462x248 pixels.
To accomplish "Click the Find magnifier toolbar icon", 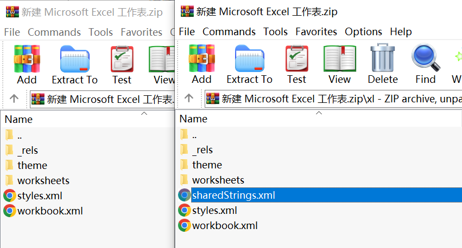I will (426, 64).
